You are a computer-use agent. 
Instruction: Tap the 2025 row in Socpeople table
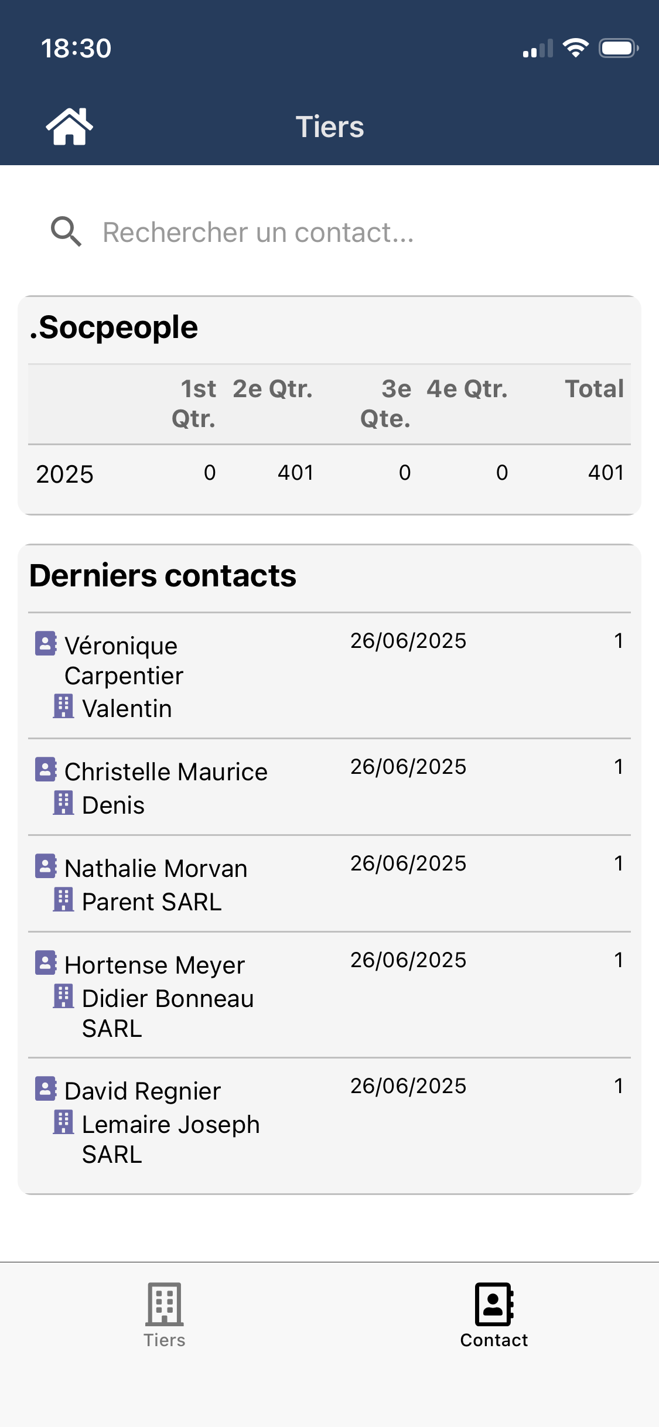329,473
